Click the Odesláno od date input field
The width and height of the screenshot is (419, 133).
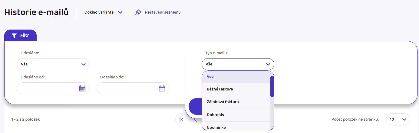click(53, 88)
